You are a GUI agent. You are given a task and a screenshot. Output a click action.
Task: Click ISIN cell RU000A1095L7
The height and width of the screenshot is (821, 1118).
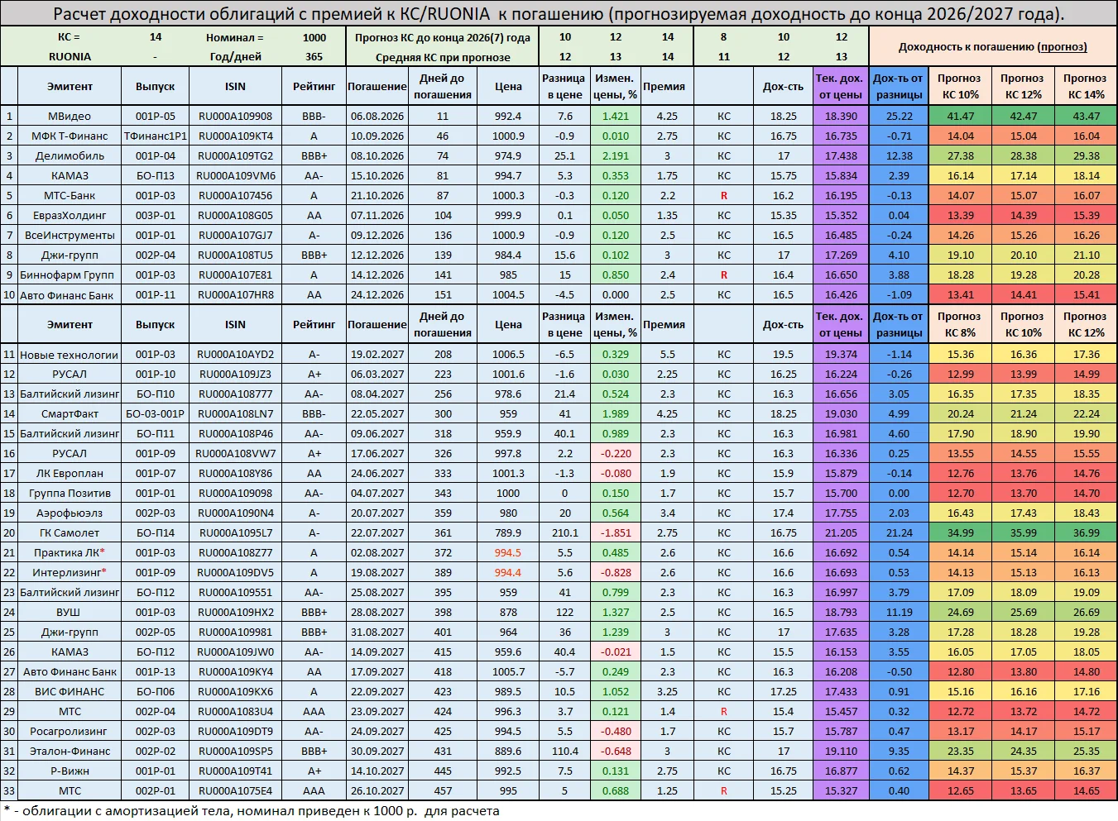click(x=235, y=533)
